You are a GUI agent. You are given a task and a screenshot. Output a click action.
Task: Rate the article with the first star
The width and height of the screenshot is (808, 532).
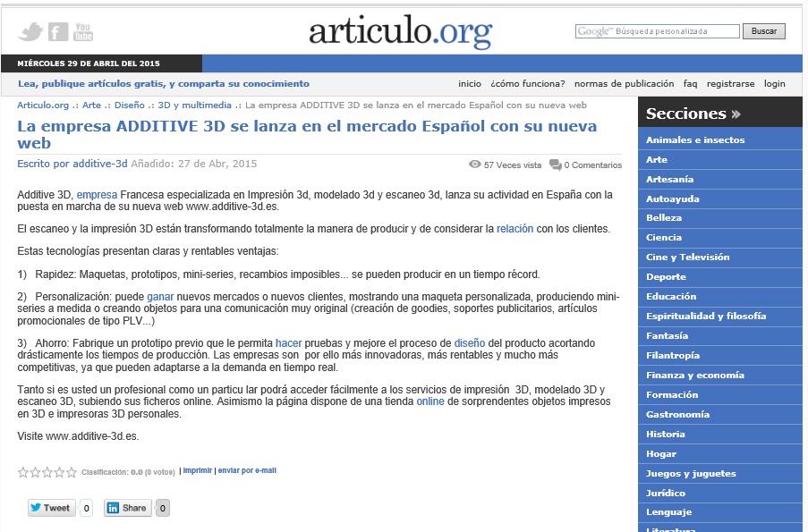pyautogui.click(x=23, y=472)
